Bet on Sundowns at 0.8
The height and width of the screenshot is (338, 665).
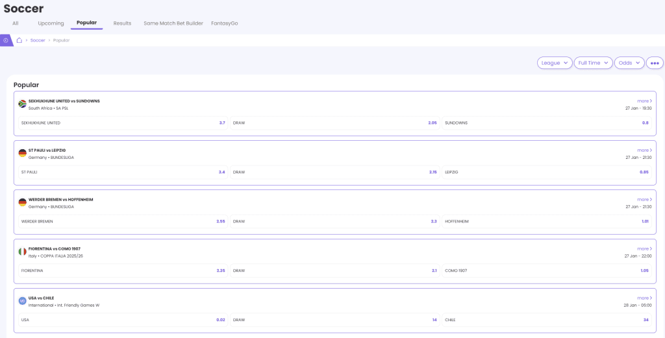pos(547,123)
